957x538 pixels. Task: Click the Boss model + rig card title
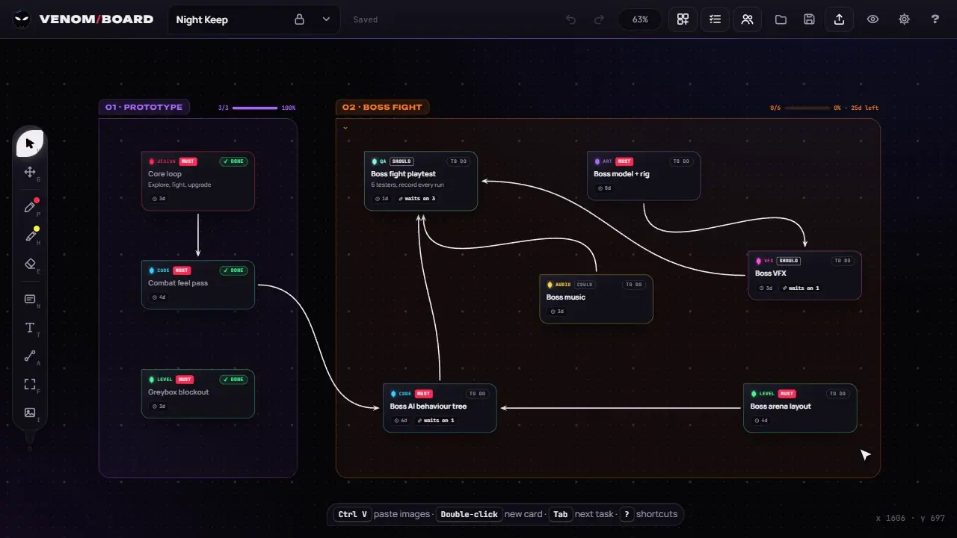click(x=622, y=174)
